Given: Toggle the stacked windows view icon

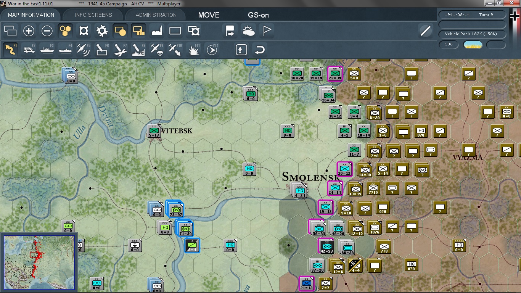Looking at the screenshot, I should click(x=11, y=31).
